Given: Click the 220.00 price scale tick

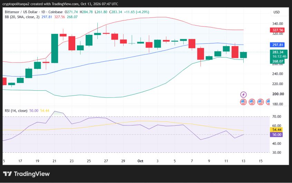Looking at the screenshot, I should point(278,84).
